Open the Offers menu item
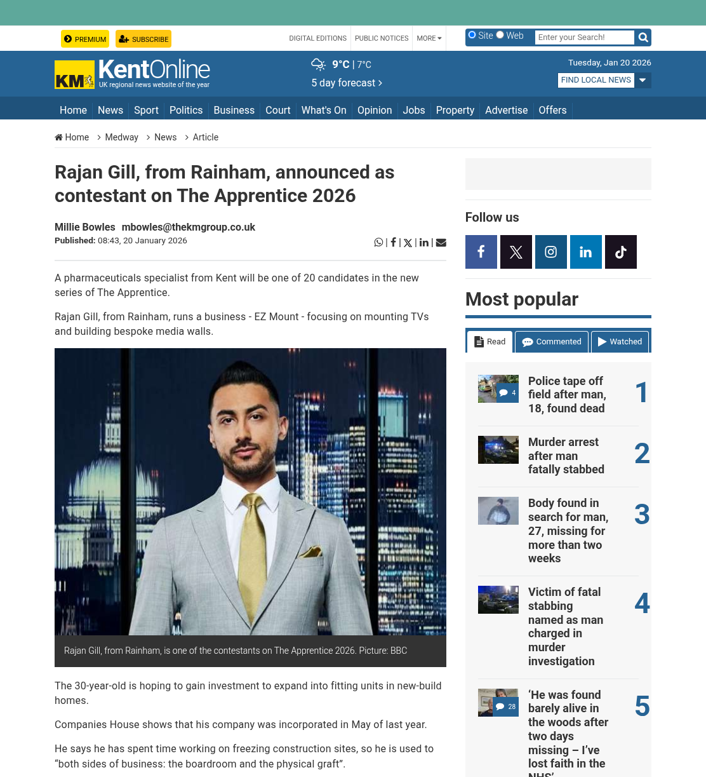Viewport: 706px width, 777px height. coord(552,110)
